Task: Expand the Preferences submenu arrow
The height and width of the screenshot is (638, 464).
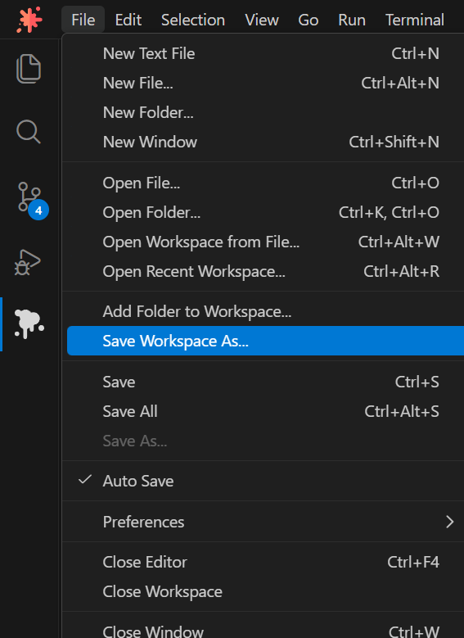Action: [x=449, y=522]
